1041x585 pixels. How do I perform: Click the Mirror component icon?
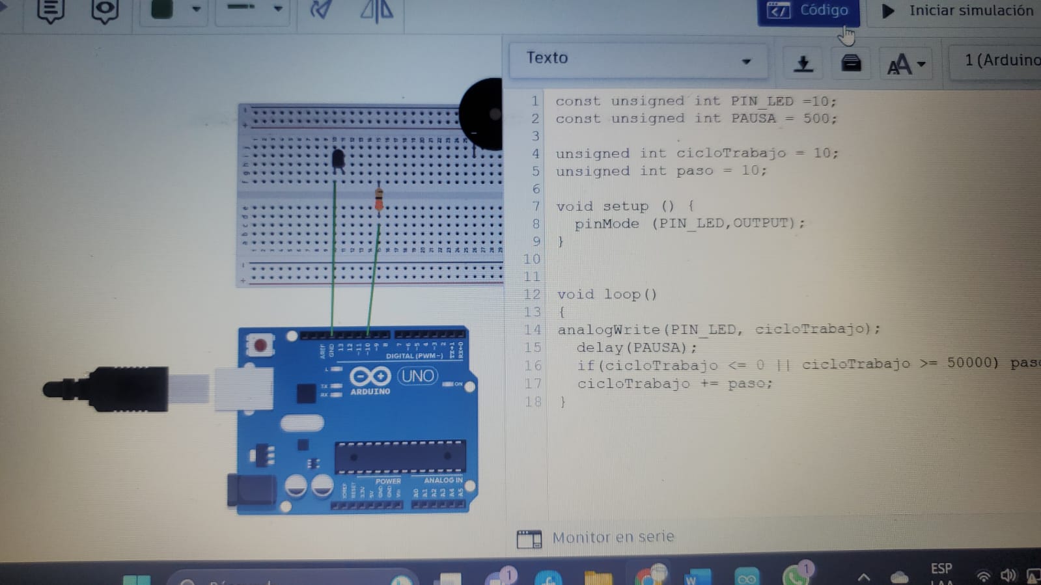tap(377, 10)
